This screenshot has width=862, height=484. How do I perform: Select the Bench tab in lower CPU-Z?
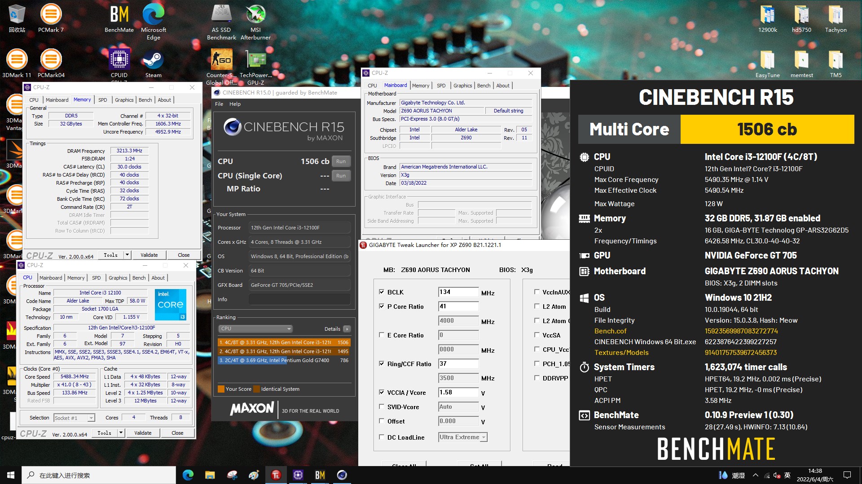[x=139, y=278]
